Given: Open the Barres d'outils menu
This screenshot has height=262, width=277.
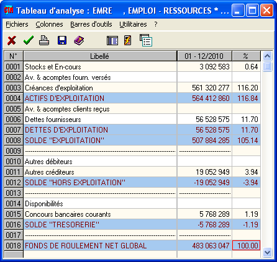Looking at the screenshot, I should (x=91, y=24).
